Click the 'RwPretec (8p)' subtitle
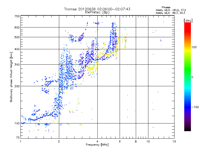The height and width of the screenshot is (154, 205). click(x=97, y=12)
